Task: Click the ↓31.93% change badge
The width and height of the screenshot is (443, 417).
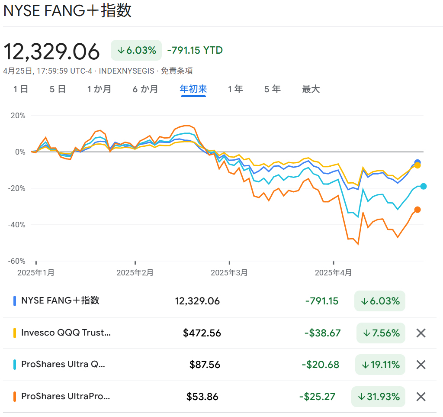Action: coord(378,397)
